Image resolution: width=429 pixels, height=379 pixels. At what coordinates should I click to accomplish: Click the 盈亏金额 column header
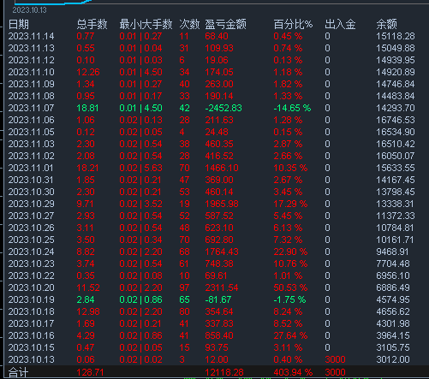pos(225,25)
